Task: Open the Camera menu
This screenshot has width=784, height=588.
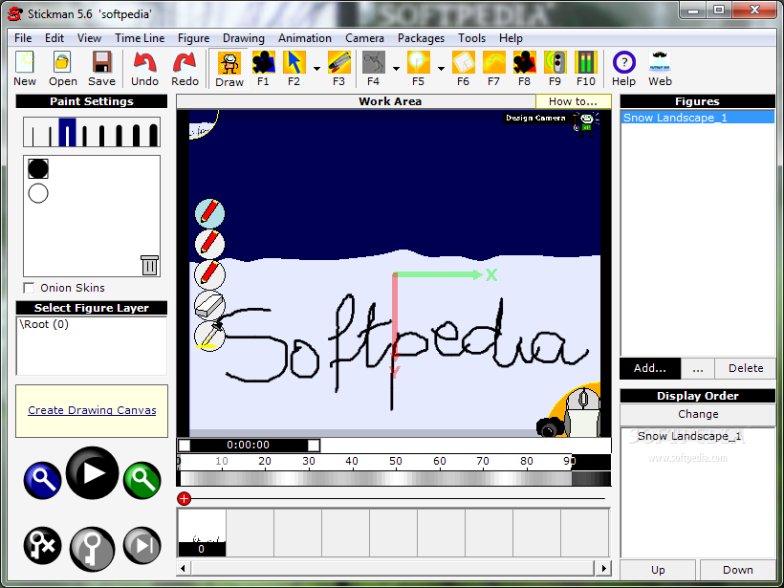Action: click(x=364, y=38)
